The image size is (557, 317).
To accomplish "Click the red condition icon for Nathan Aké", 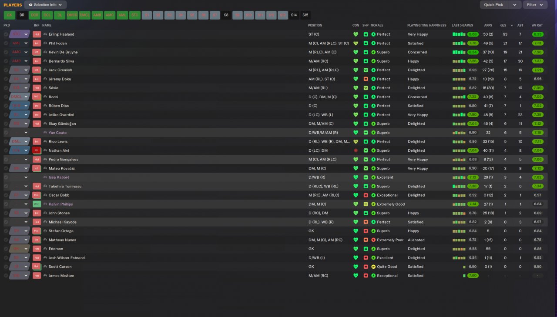I will coord(356,150).
